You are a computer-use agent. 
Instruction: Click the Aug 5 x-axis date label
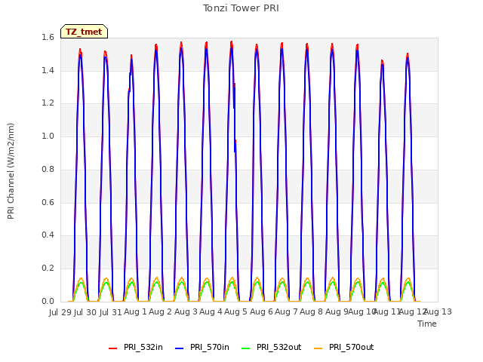235,312
